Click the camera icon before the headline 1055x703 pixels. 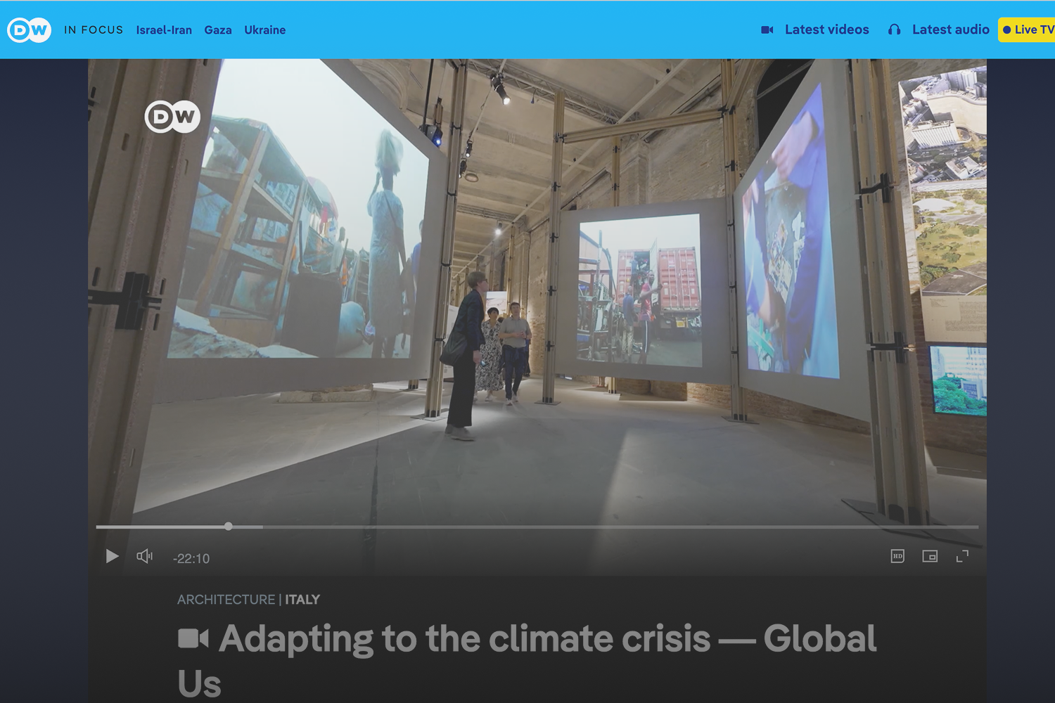point(193,638)
